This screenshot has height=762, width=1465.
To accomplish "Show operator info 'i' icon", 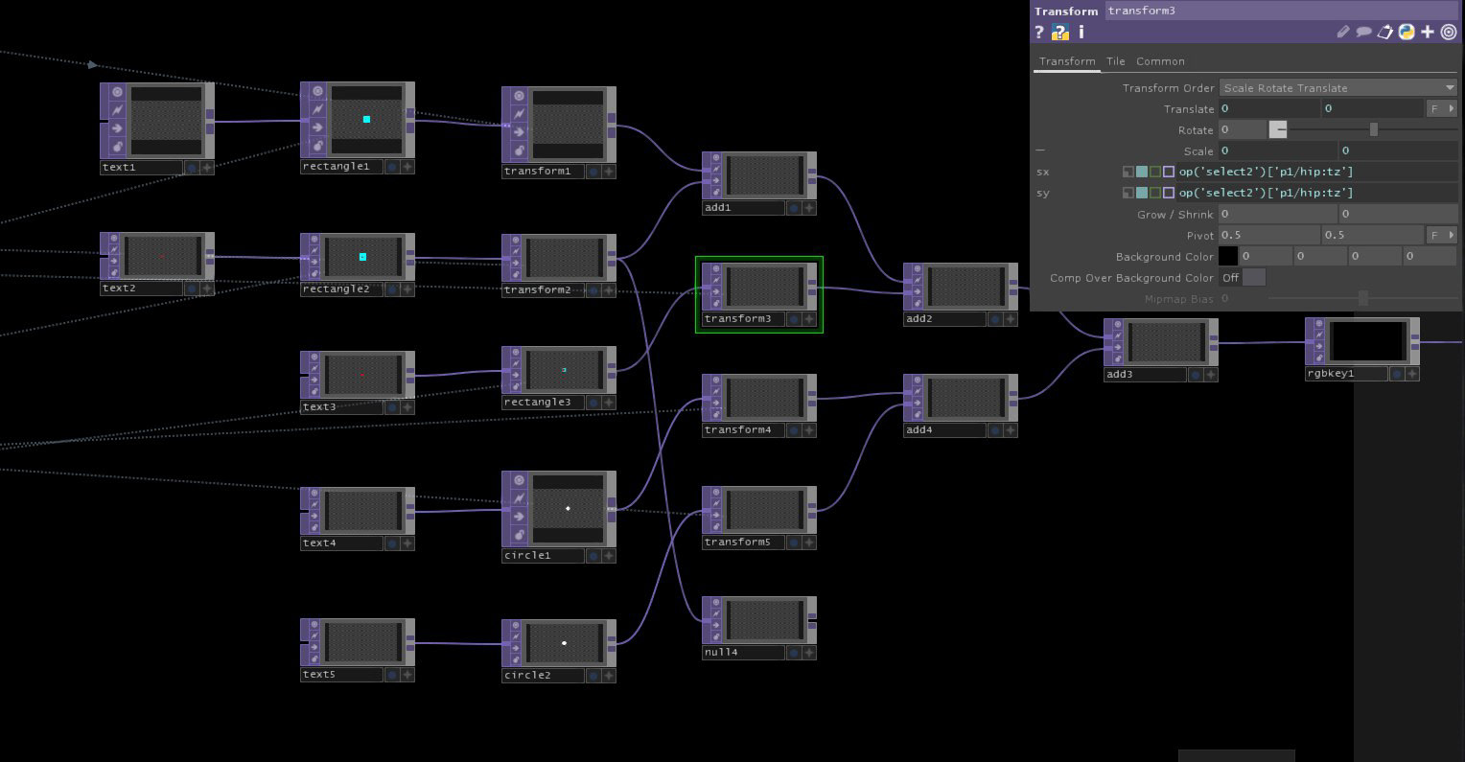I will click(1081, 33).
